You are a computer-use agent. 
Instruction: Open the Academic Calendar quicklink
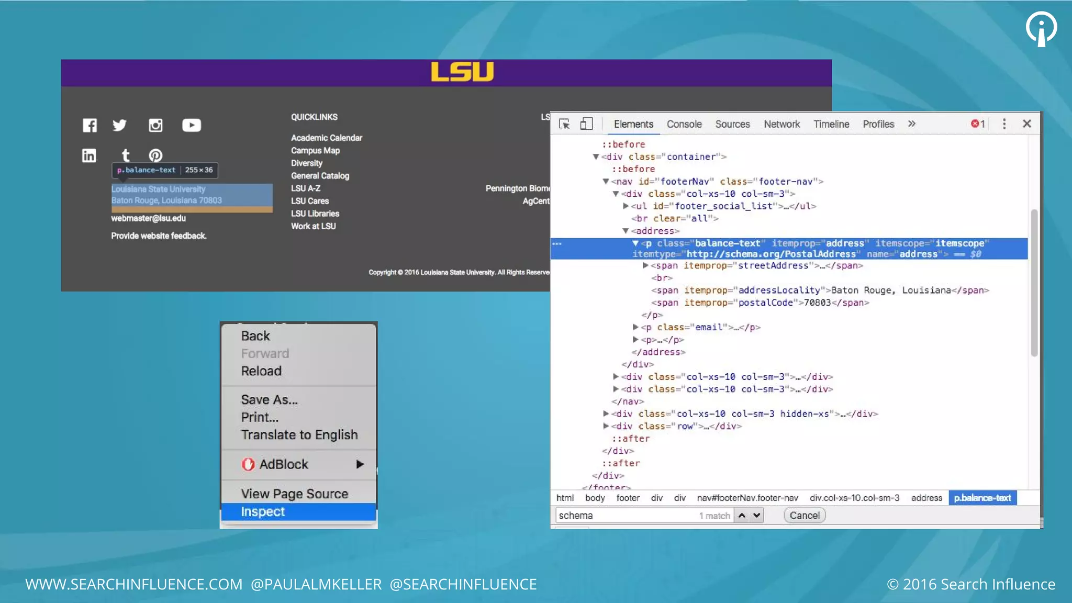(327, 138)
